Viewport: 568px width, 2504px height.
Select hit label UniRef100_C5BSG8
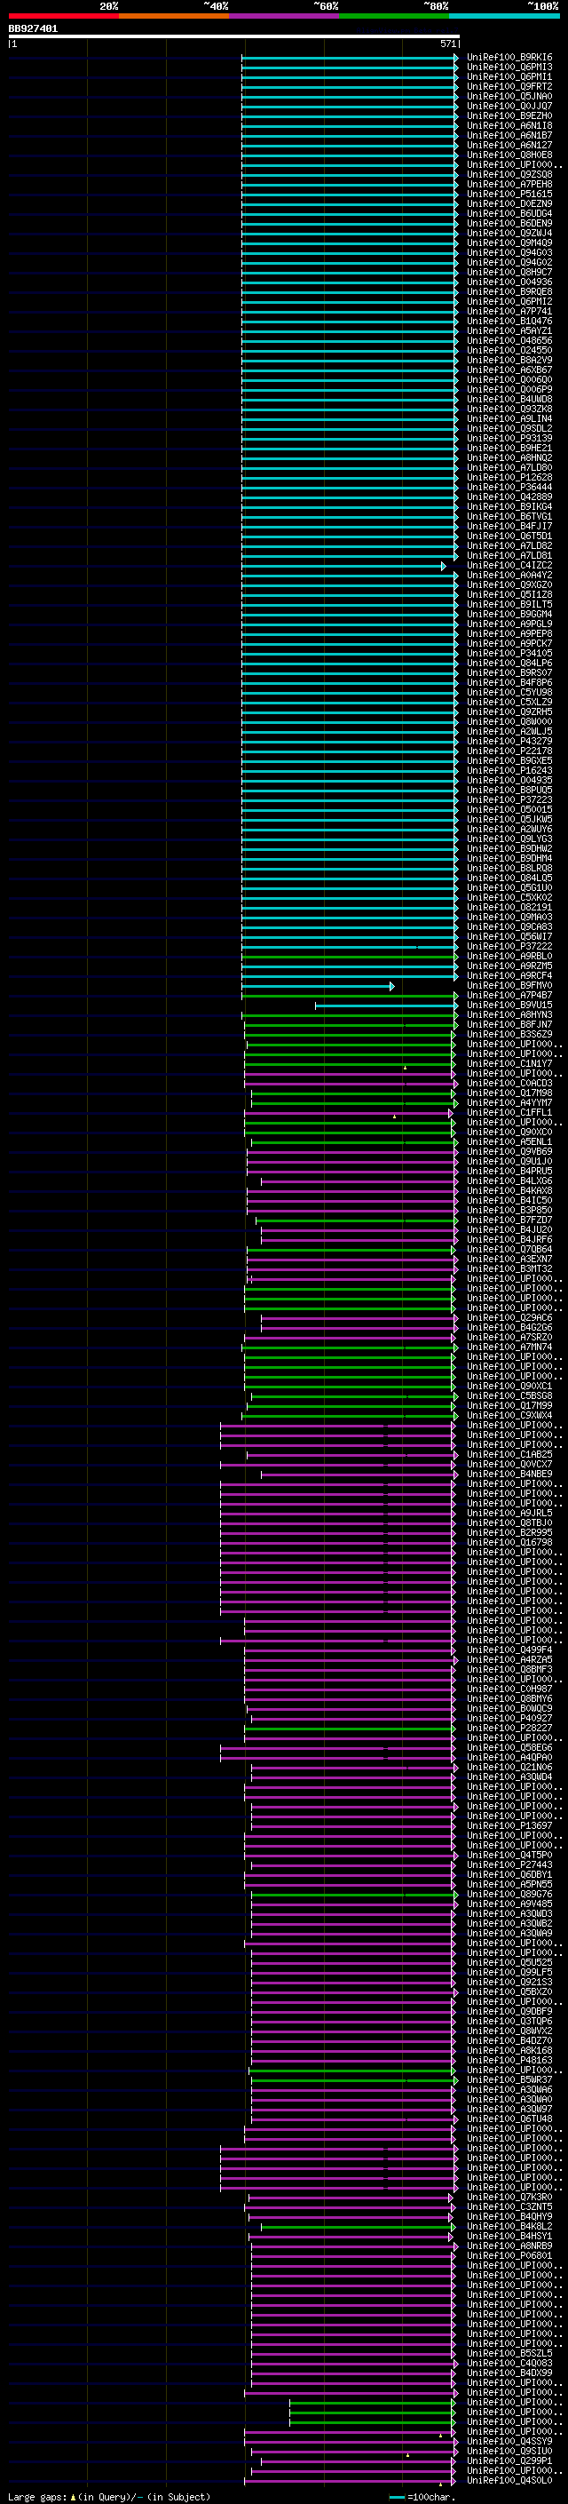509,1395
